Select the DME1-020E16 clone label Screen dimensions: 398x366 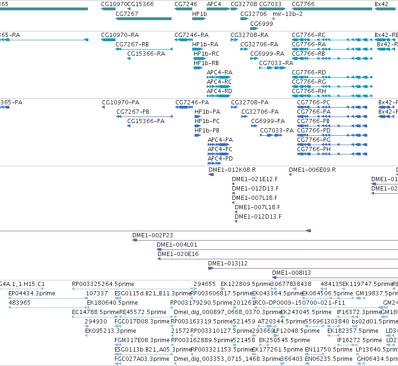tap(178, 254)
